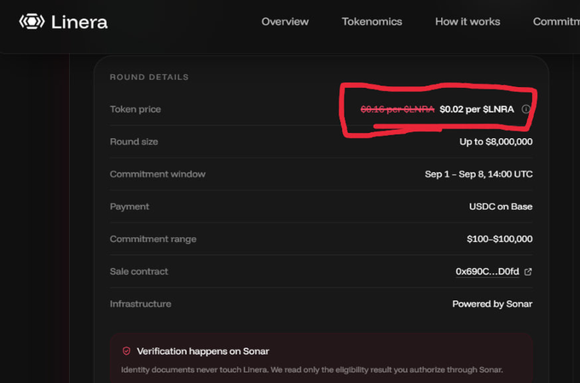Viewport: 580px width, 383px height.
Task: Click the Linera brand name
Action: 79,22
